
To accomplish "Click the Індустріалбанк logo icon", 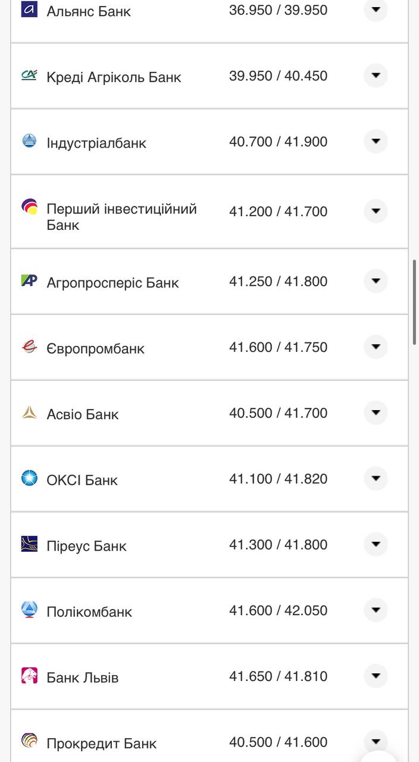I will click(x=29, y=141).
